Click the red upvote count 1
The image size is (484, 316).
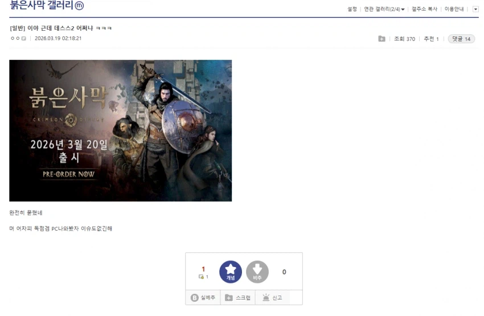click(203, 269)
